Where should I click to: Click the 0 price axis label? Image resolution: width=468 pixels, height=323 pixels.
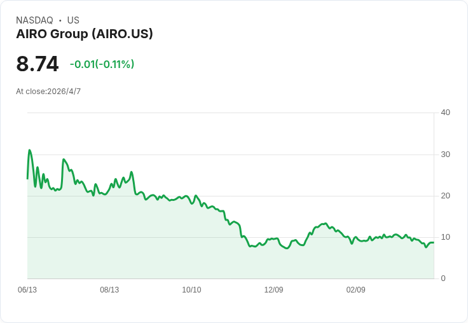[443, 278]
